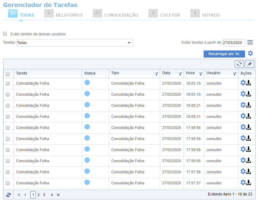Go to the last page using pager icon

[x=58, y=195]
